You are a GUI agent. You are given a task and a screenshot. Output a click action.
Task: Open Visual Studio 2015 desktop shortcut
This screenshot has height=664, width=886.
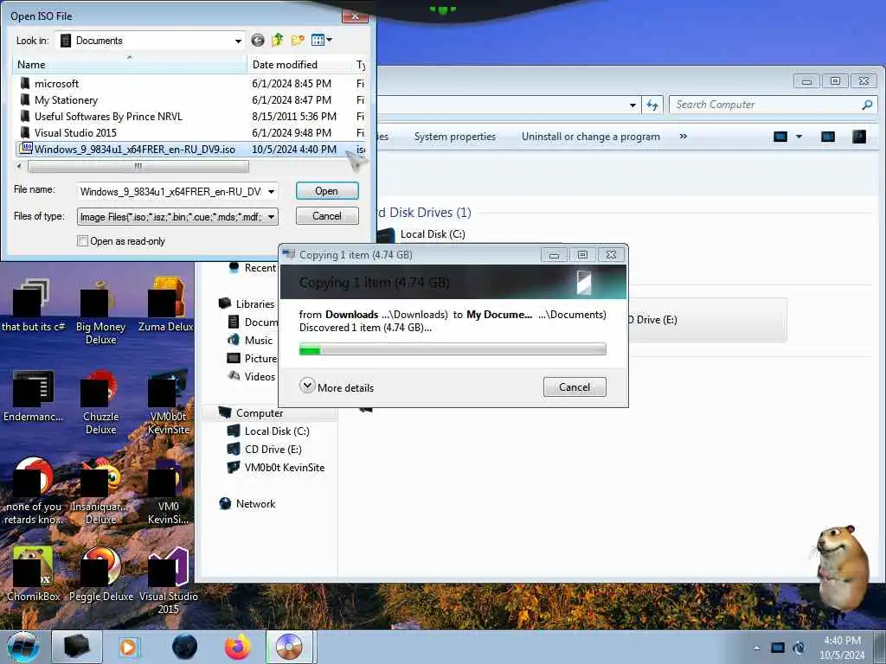tap(169, 582)
